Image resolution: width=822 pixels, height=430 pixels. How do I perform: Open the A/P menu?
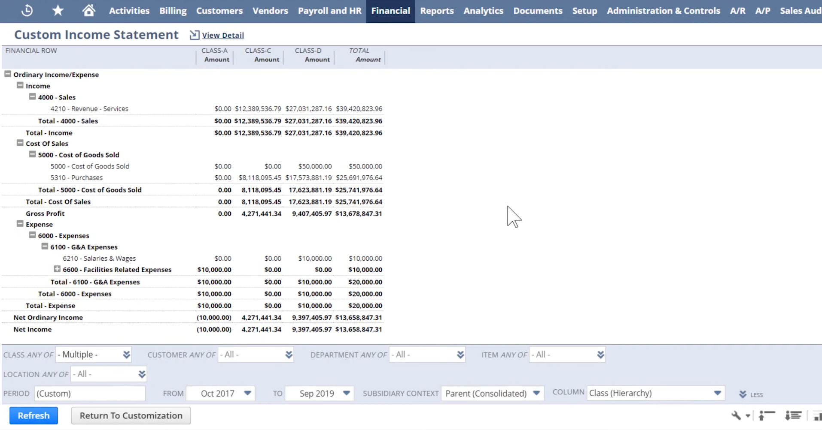click(x=763, y=11)
